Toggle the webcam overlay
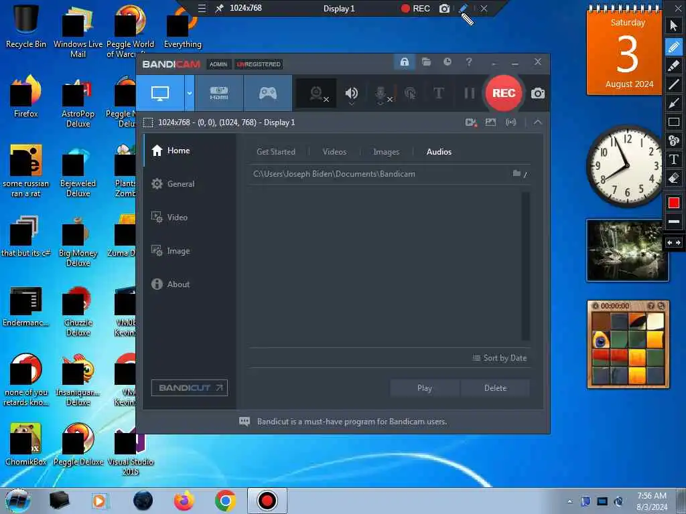Viewport: 686px width, 514px height. click(x=316, y=93)
